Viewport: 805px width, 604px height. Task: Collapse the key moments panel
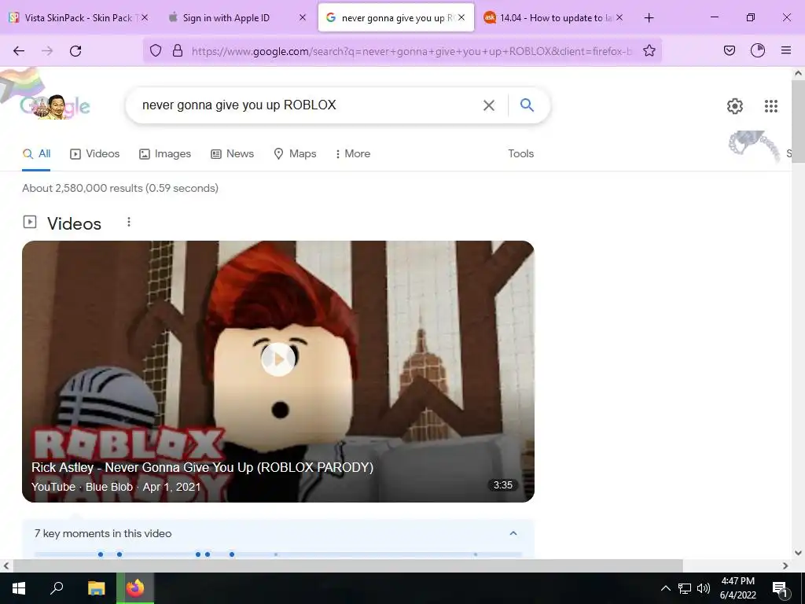(513, 533)
